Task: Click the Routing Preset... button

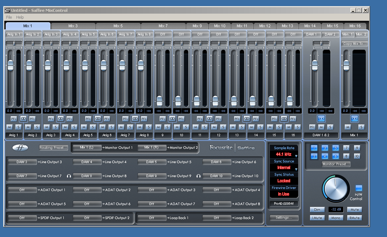Action: (x=53, y=148)
